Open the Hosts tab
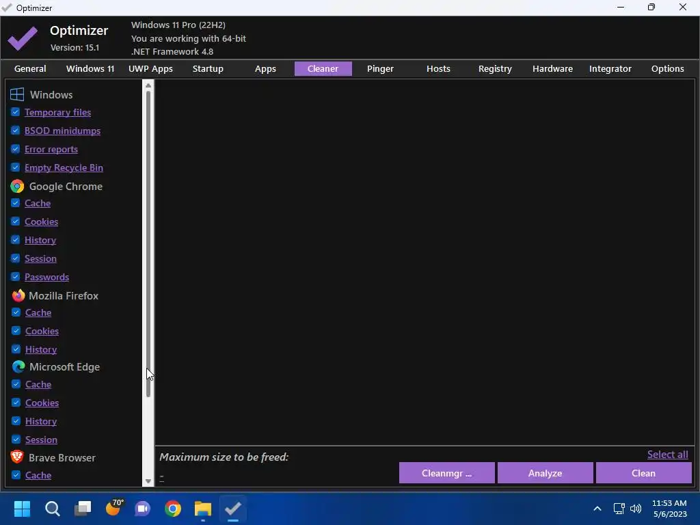The width and height of the screenshot is (700, 525). [x=438, y=69]
